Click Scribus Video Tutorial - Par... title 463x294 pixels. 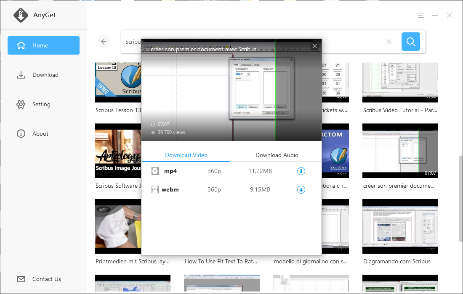(400, 110)
